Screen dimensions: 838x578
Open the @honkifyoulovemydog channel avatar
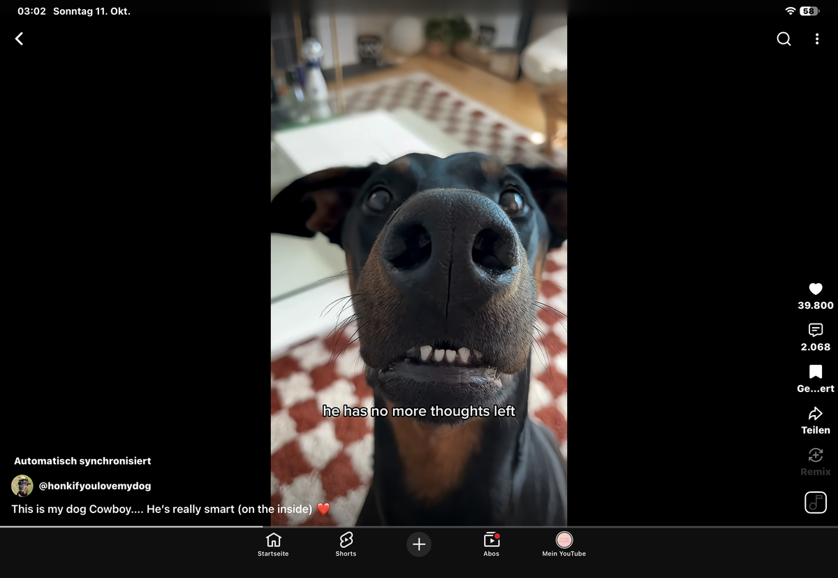click(x=22, y=486)
